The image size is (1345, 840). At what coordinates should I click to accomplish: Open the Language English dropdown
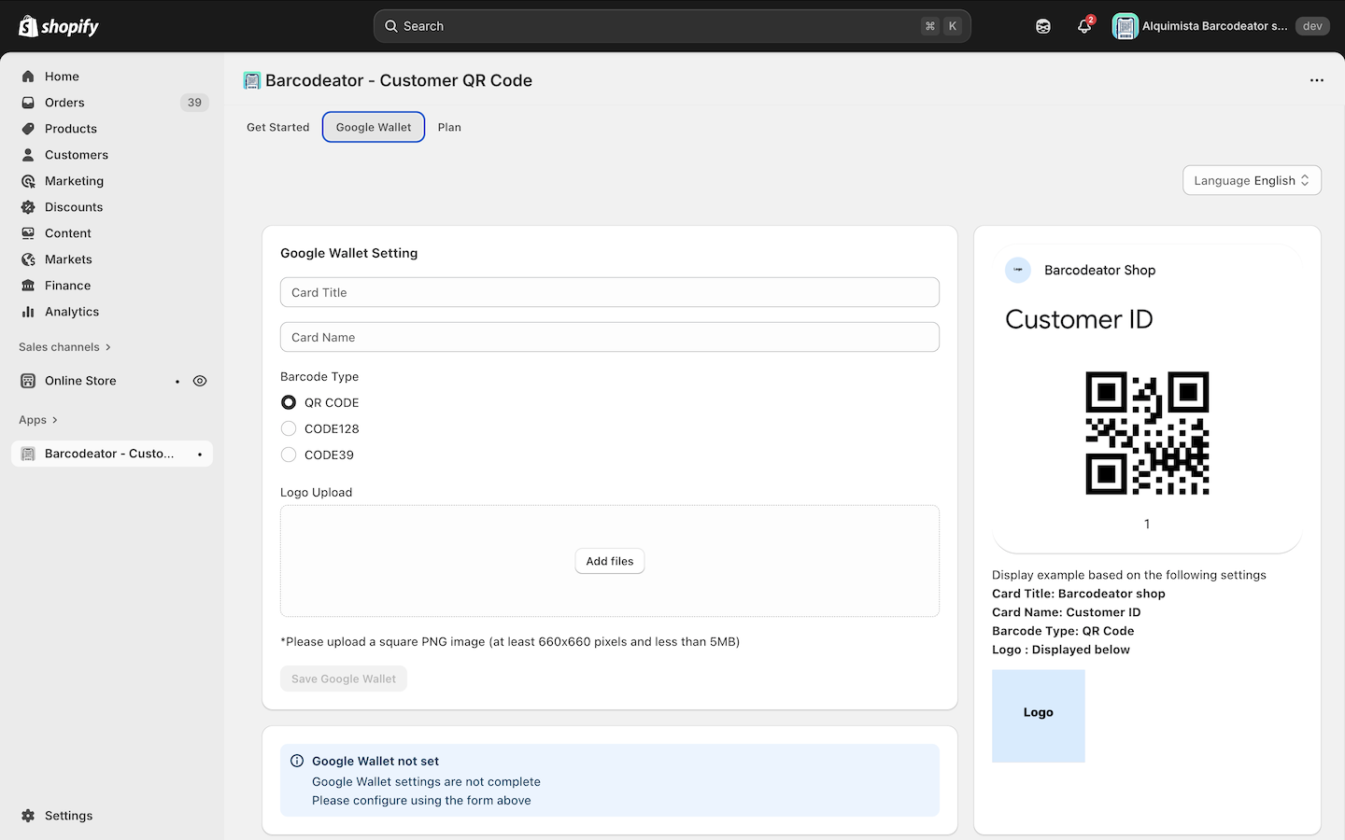click(1252, 180)
